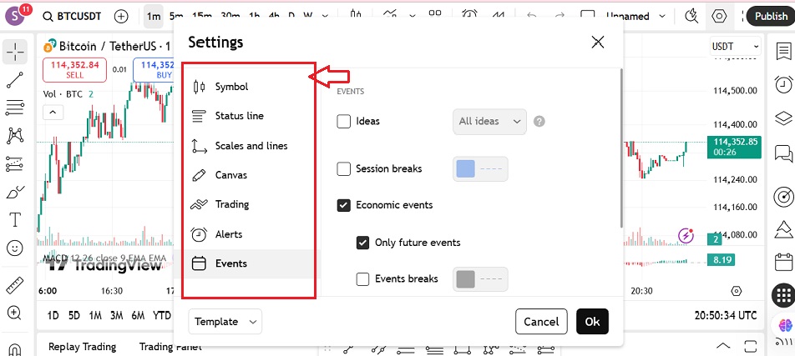Select the ruler measure tool
The height and width of the screenshot is (356, 795).
pyautogui.click(x=15, y=286)
